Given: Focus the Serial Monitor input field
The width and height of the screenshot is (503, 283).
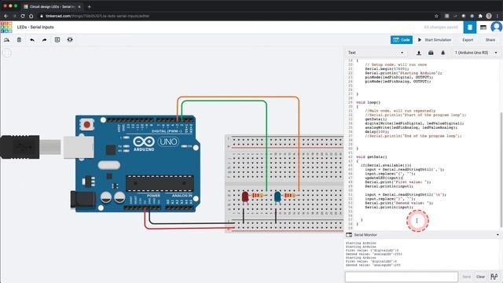Looking at the screenshot, I should point(402,277).
